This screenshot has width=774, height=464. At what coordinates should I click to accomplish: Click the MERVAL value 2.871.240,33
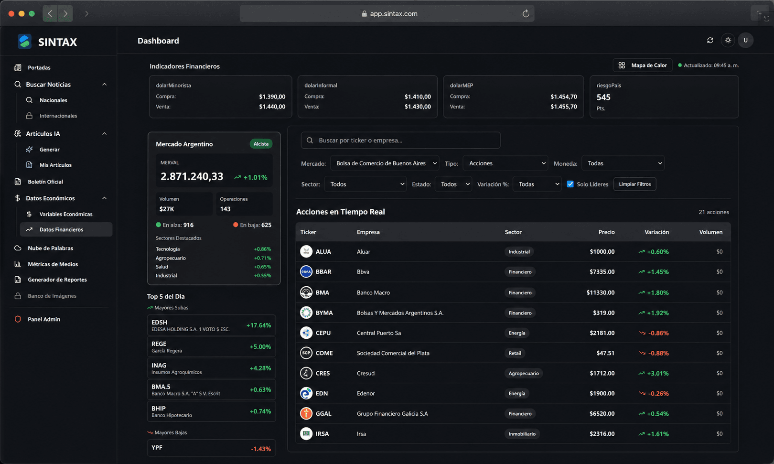(x=192, y=176)
